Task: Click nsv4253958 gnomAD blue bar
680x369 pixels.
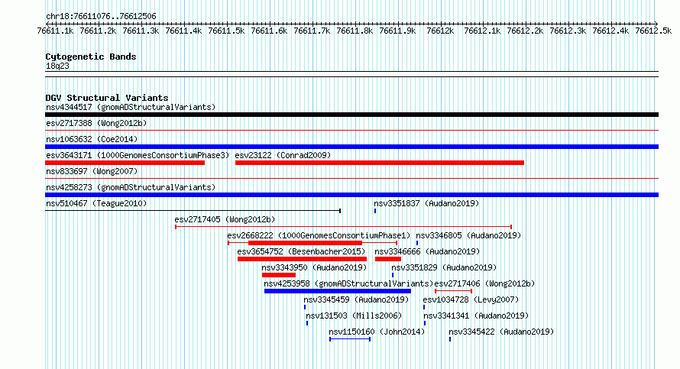Action: coord(338,291)
